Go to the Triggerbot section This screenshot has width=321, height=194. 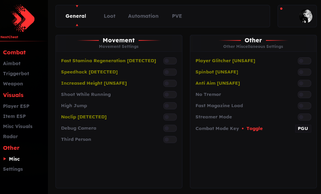point(16,74)
